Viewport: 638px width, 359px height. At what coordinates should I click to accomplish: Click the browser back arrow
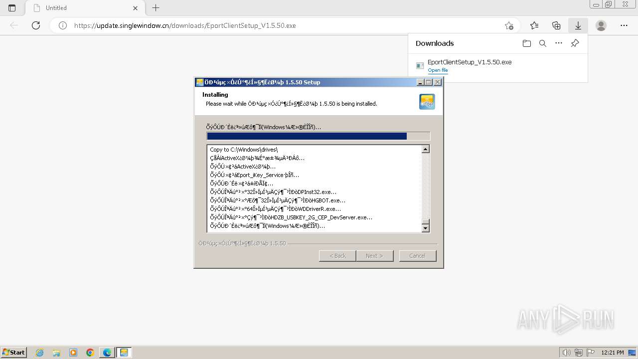[x=14, y=25]
